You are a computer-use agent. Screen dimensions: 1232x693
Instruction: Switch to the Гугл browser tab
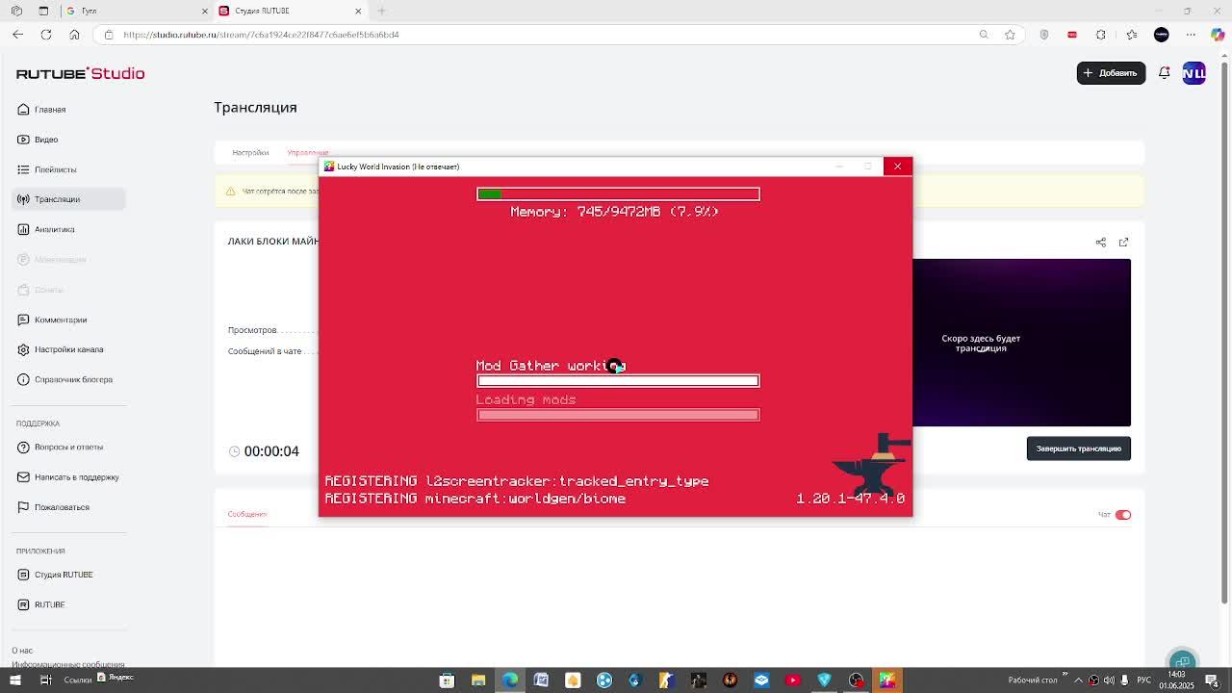tap(135, 11)
